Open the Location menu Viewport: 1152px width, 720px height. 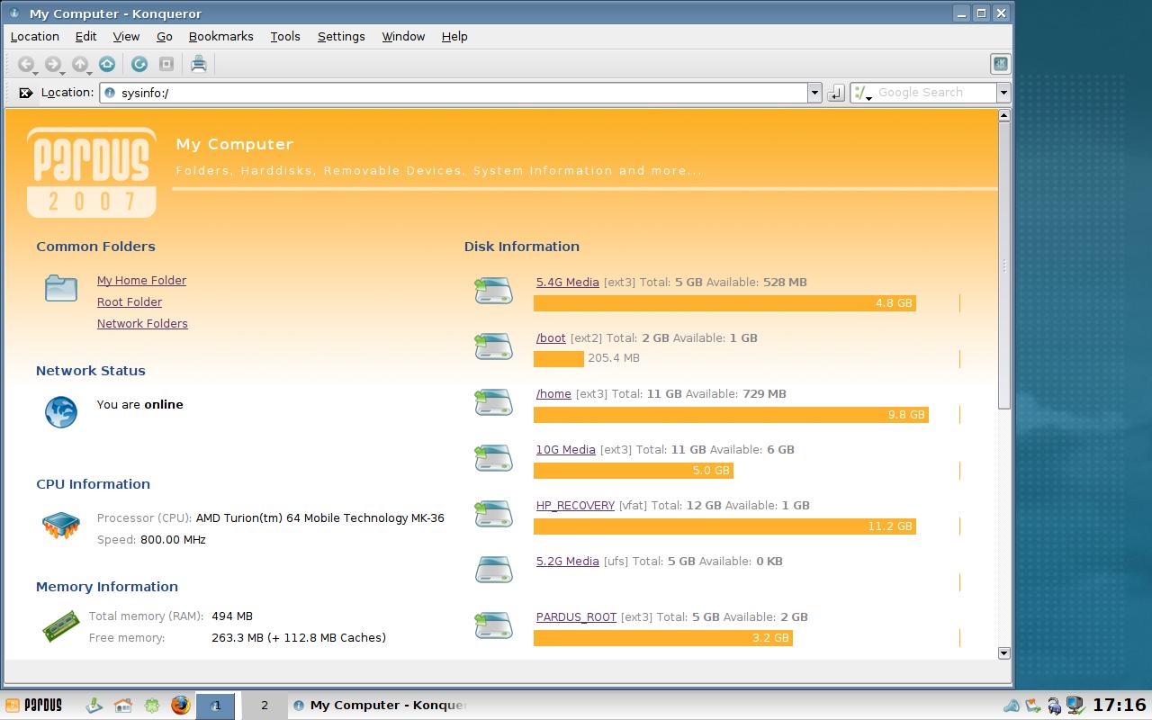(35, 37)
